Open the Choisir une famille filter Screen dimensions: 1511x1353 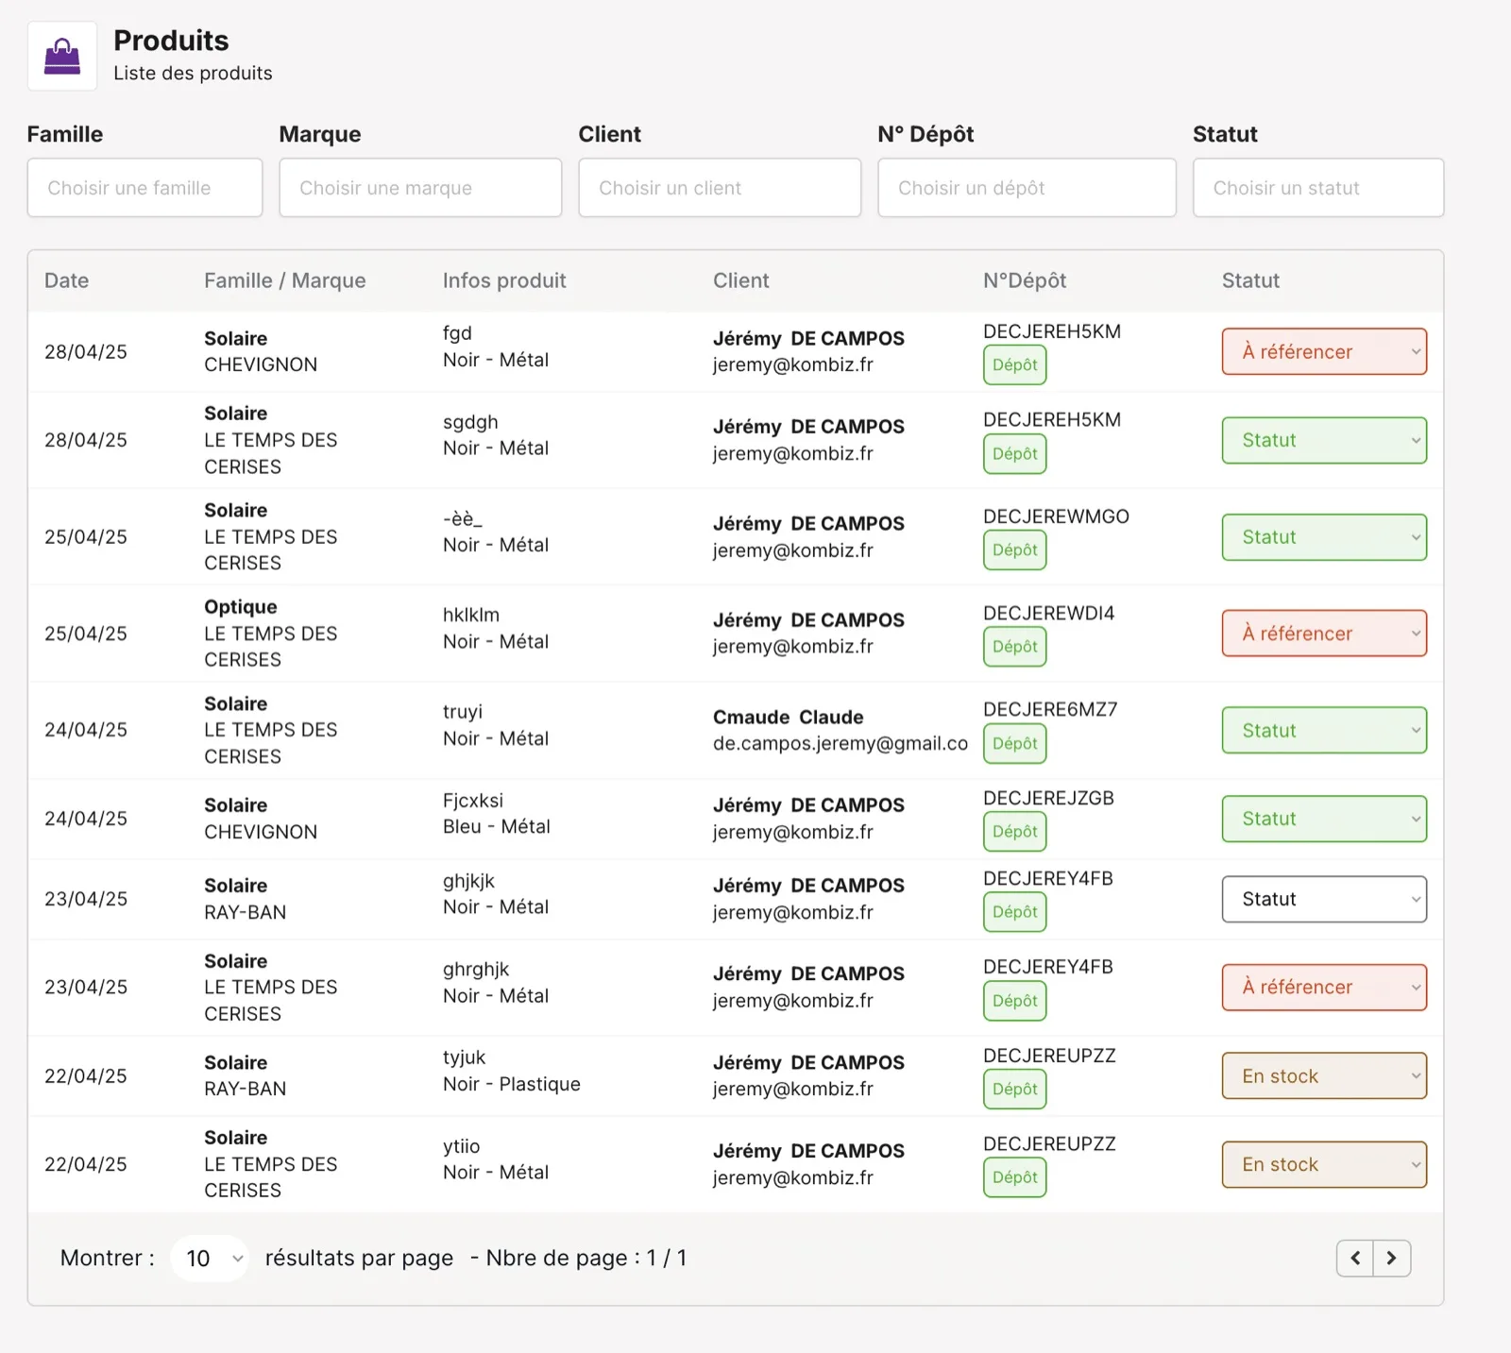[144, 188]
